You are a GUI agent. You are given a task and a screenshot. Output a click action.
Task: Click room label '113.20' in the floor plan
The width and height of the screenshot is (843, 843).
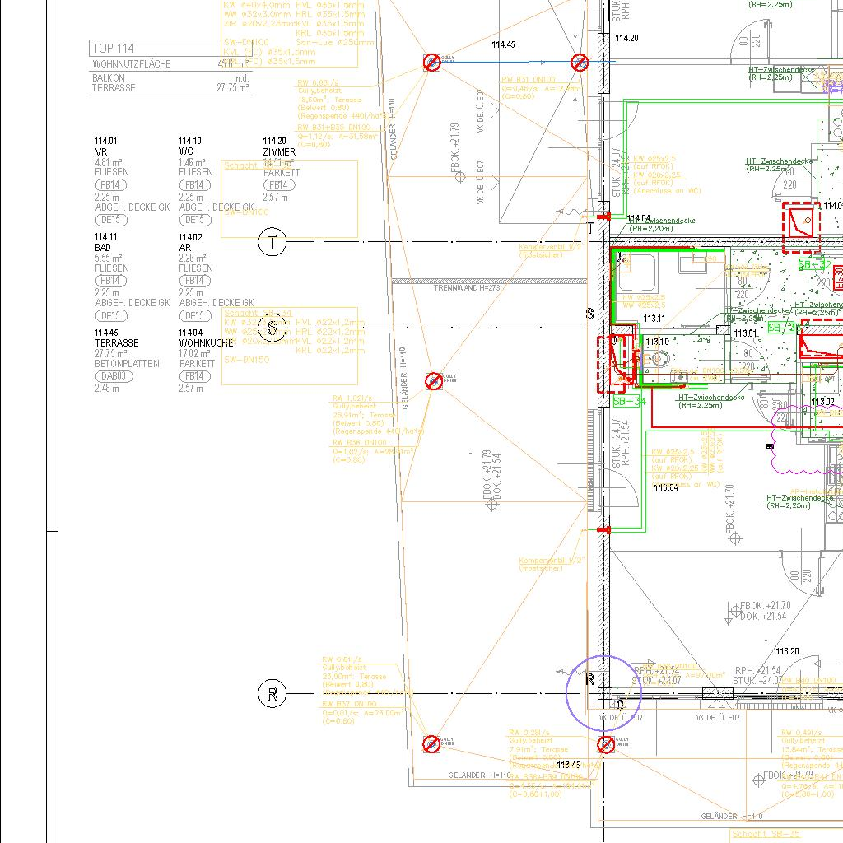point(787,652)
